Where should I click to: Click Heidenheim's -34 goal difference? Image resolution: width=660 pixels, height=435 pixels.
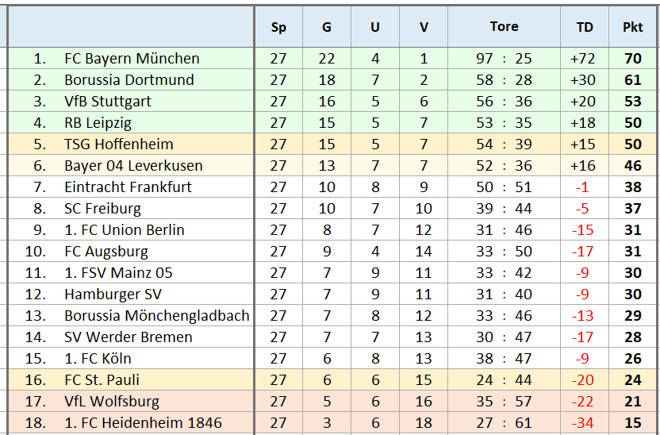coord(583,423)
